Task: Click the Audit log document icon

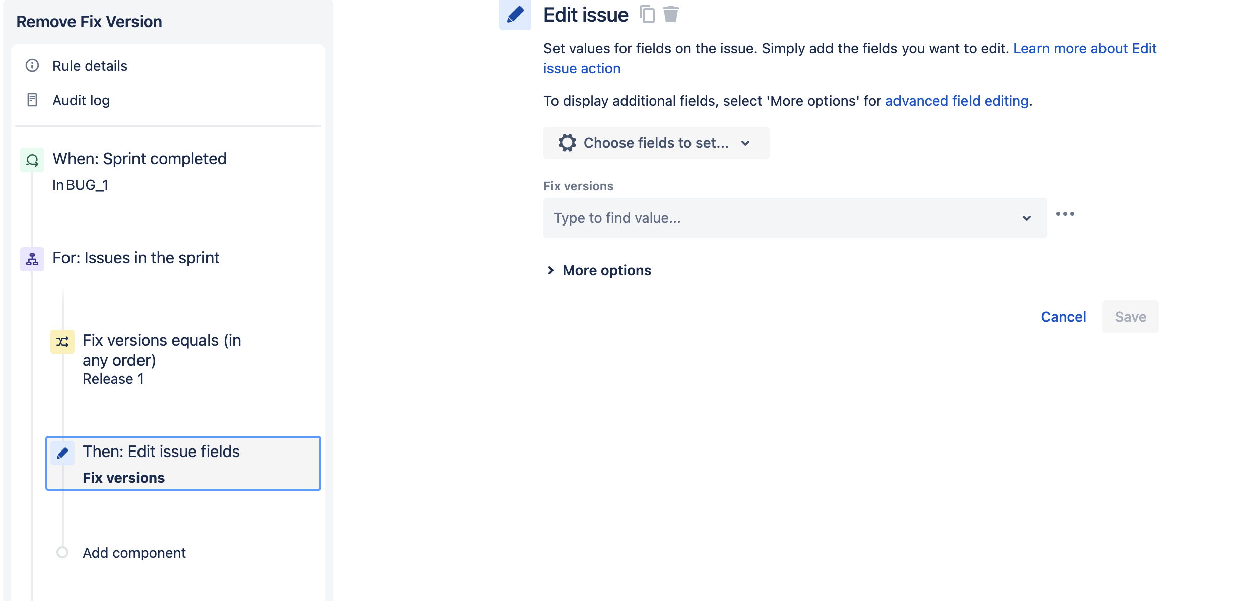Action: coord(32,100)
